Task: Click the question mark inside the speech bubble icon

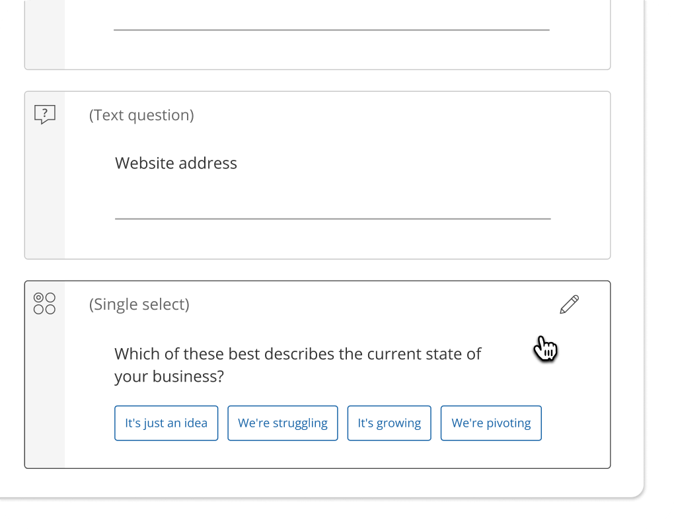Action: 44,113
